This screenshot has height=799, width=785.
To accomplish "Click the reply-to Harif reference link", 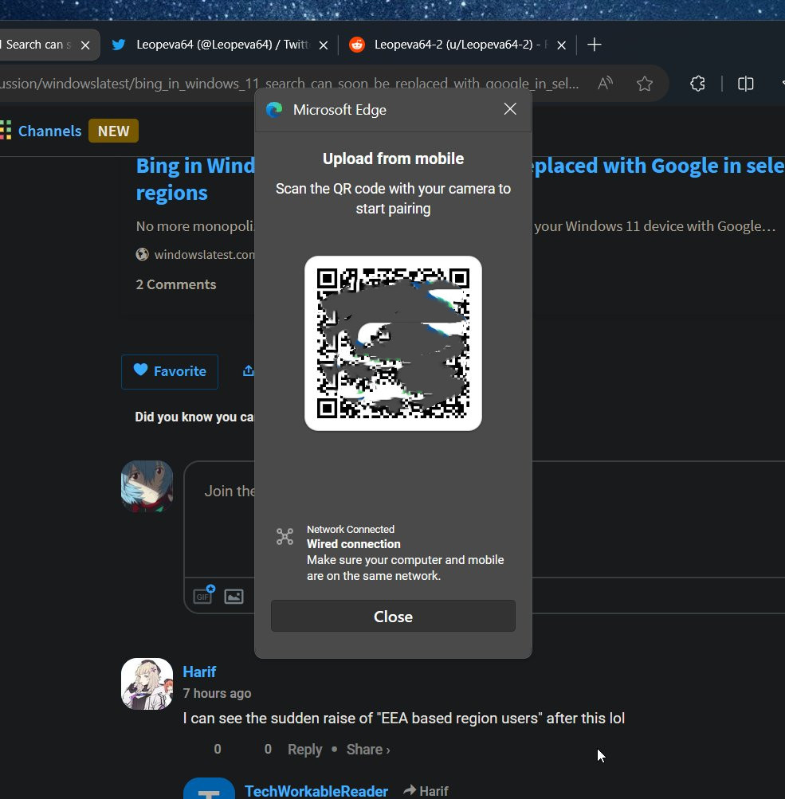I will pyautogui.click(x=426, y=791).
